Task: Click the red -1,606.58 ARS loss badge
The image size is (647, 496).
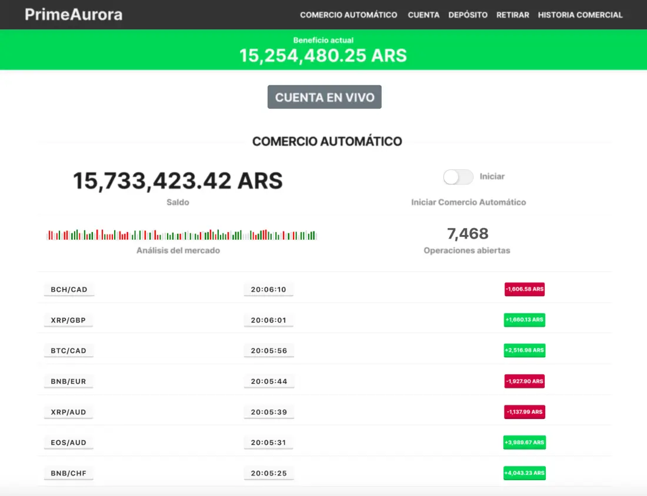Action: pos(524,289)
